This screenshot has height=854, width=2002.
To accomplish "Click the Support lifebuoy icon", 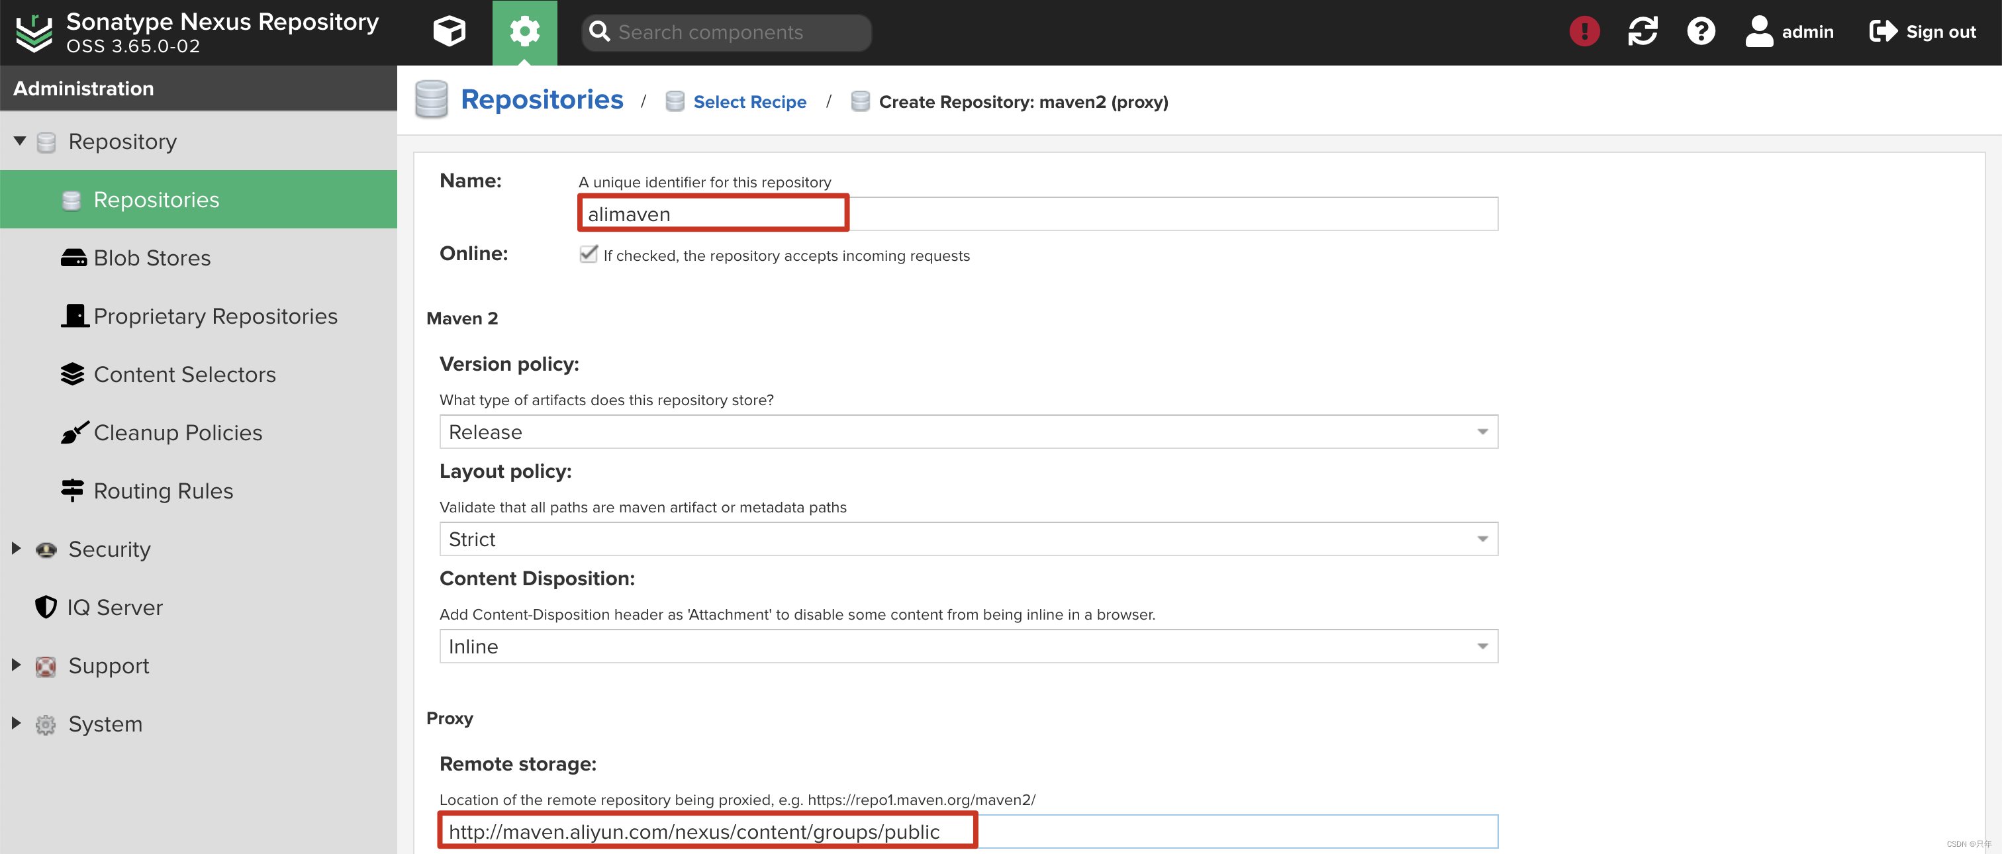I will tap(46, 666).
